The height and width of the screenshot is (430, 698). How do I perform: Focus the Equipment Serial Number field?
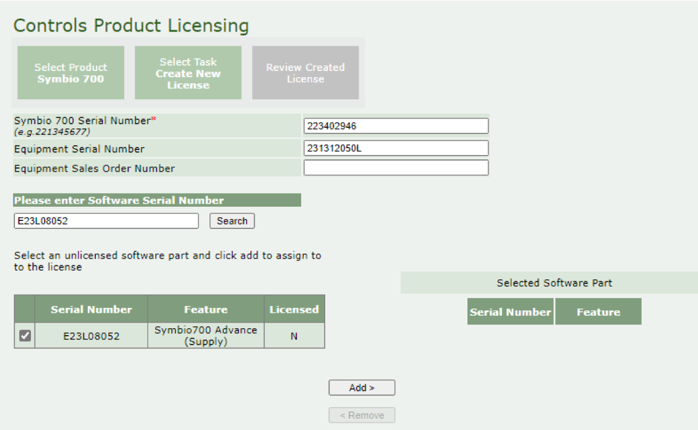click(x=396, y=148)
